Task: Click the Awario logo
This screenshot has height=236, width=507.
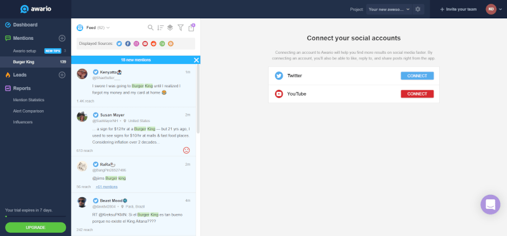Action: (35, 9)
